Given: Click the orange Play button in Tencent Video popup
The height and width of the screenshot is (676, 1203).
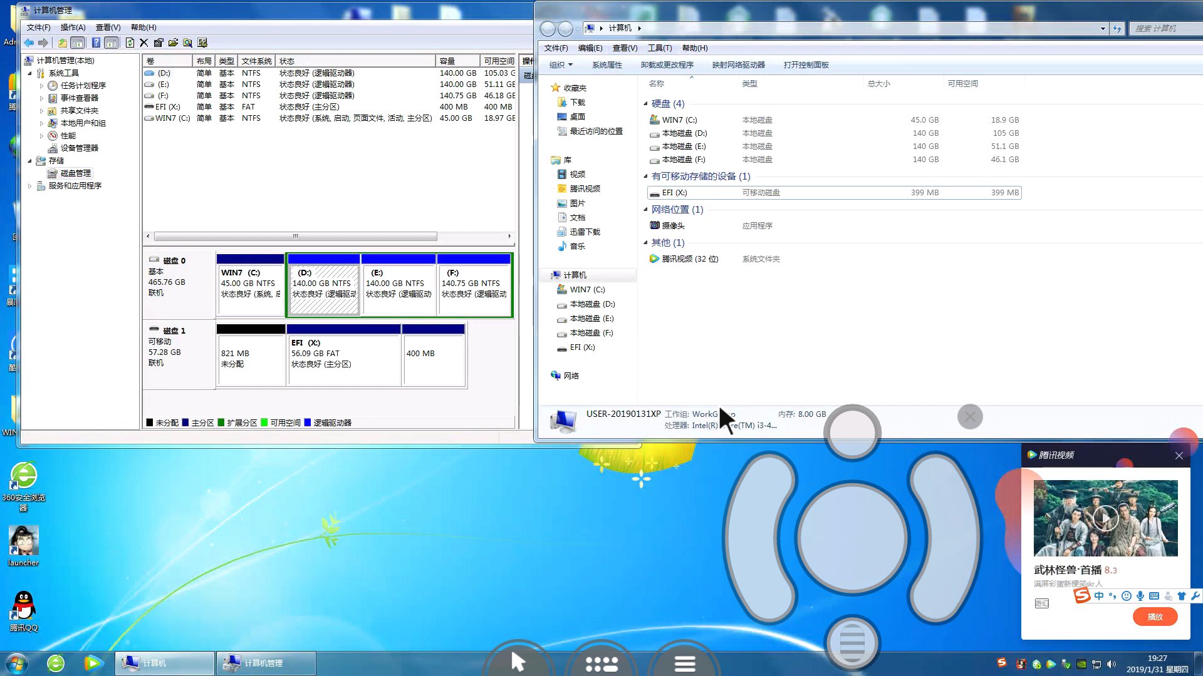Looking at the screenshot, I should (1154, 617).
